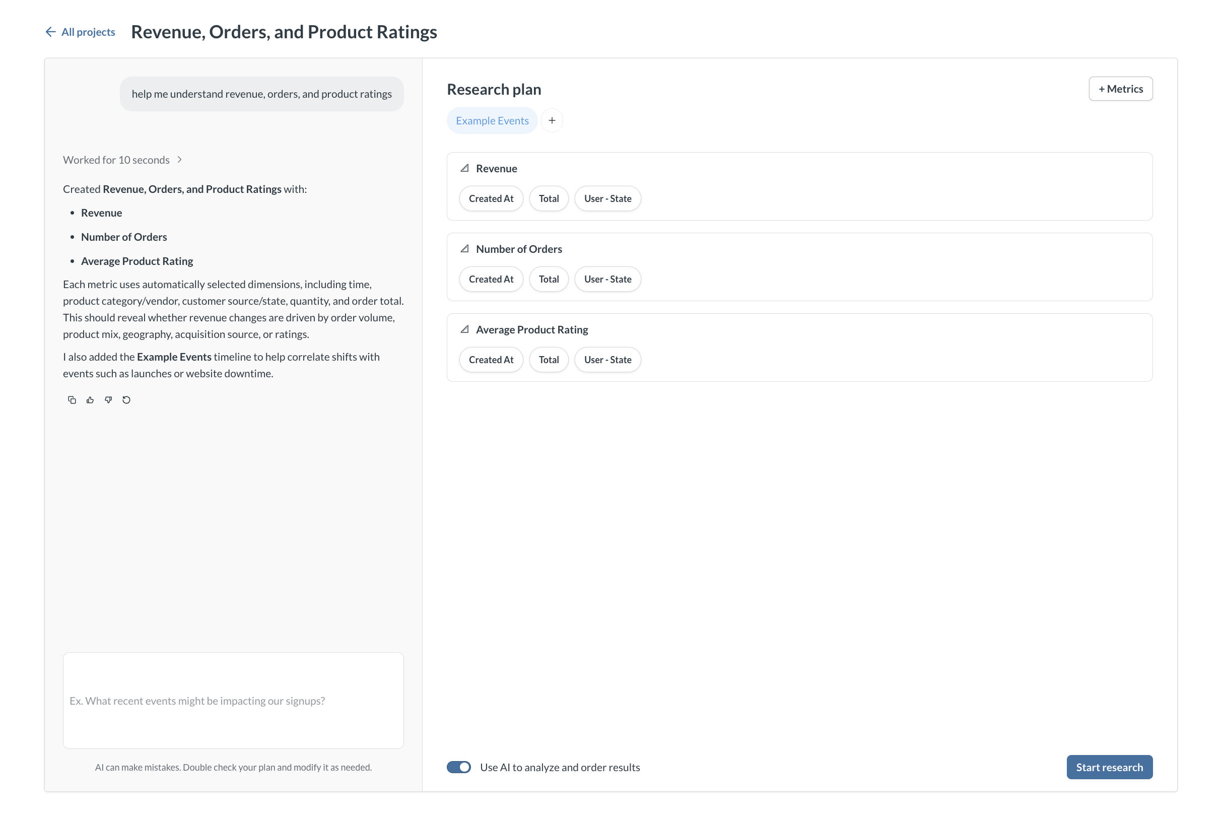Click the 'Revenue' bullet in chat response

point(102,213)
